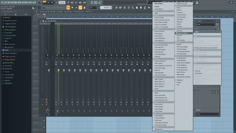
Task: Click the 112 tempo display field
Action: [62, 3]
